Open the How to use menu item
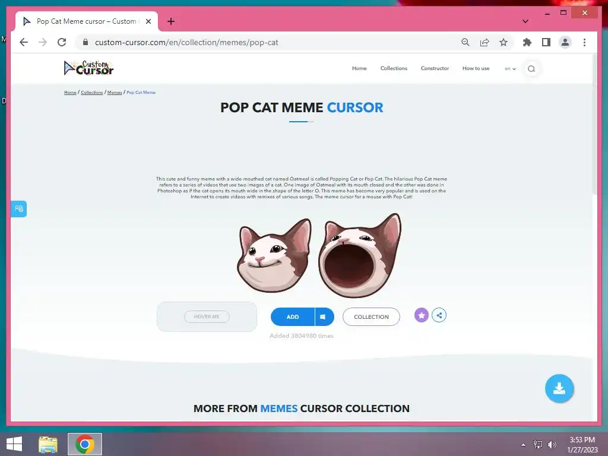This screenshot has height=456, width=608. point(476,68)
